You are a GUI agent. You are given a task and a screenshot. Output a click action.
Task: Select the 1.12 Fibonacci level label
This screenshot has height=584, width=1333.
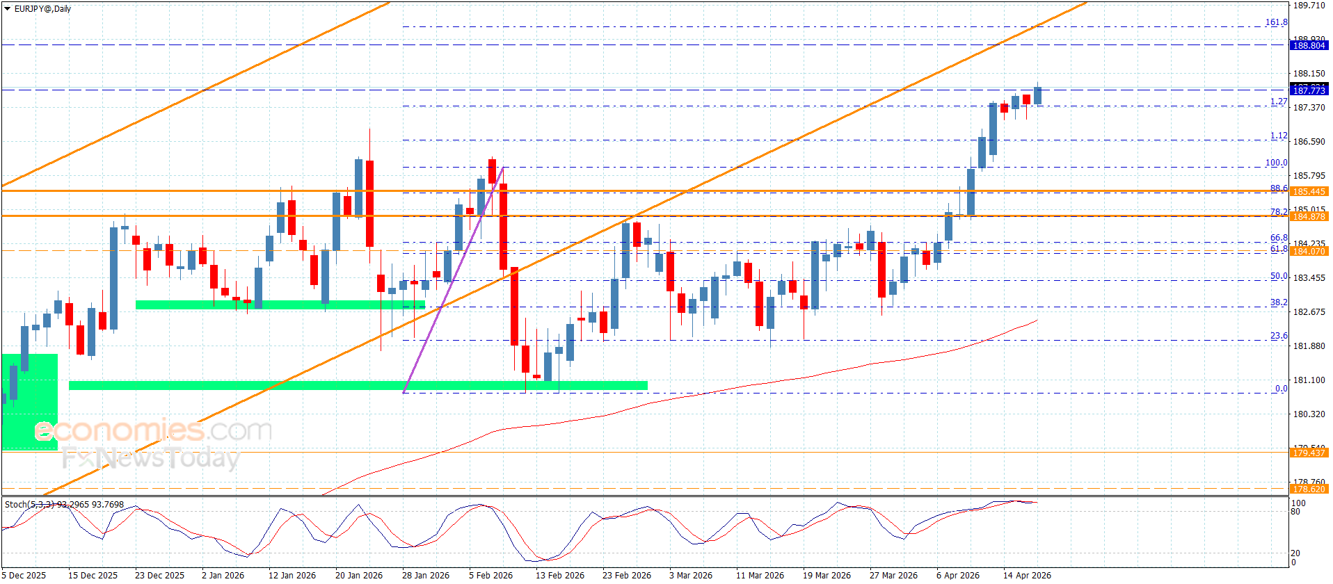(1279, 136)
